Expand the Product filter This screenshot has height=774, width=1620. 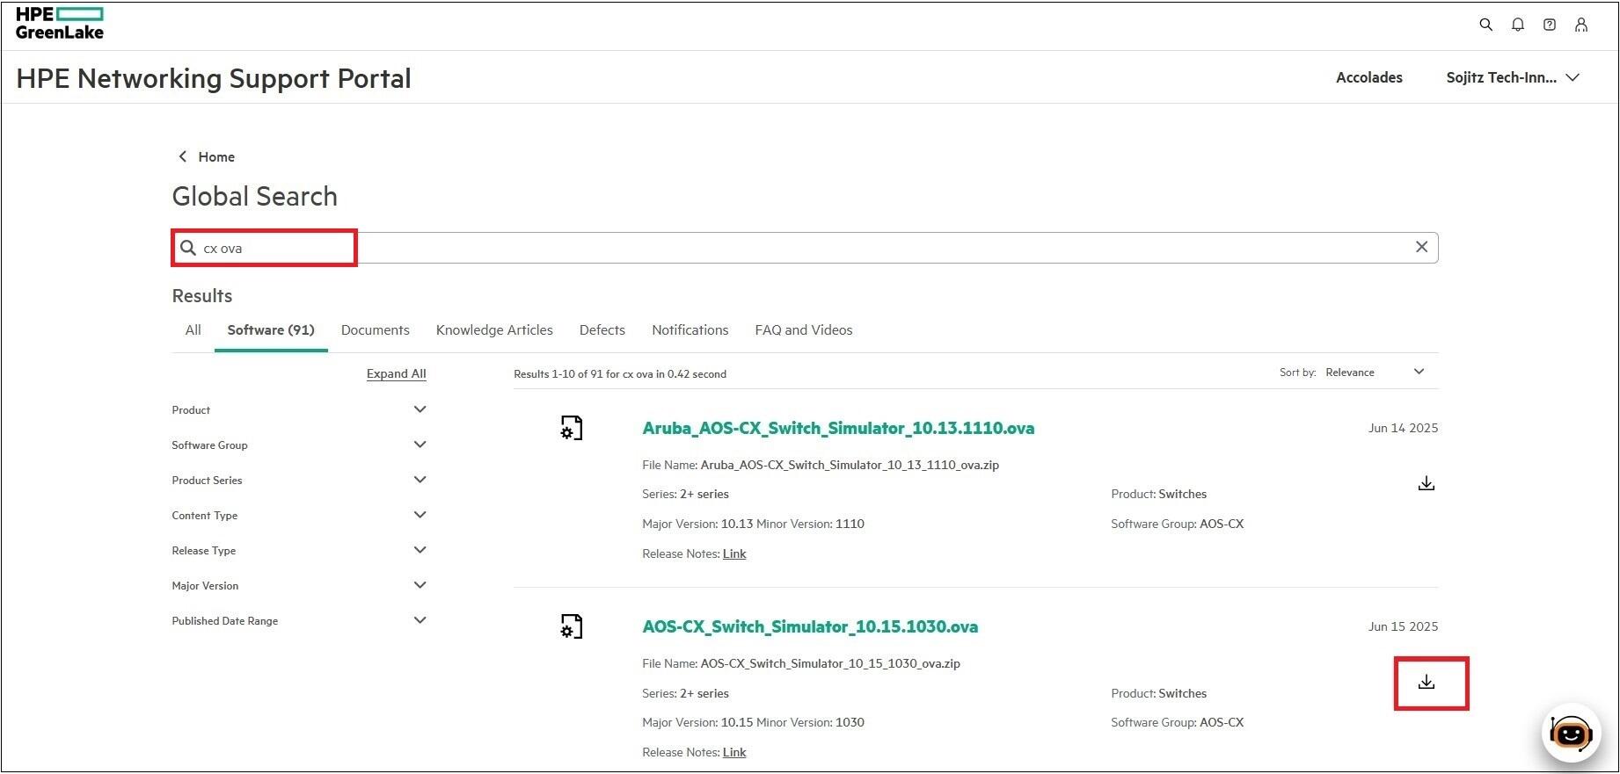point(420,409)
